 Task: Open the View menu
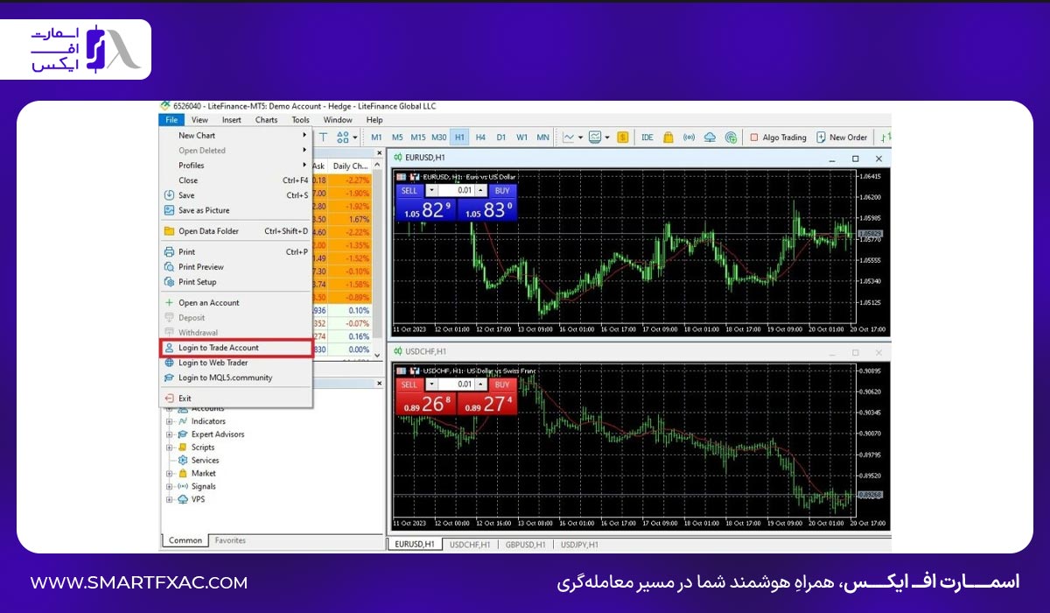(199, 120)
